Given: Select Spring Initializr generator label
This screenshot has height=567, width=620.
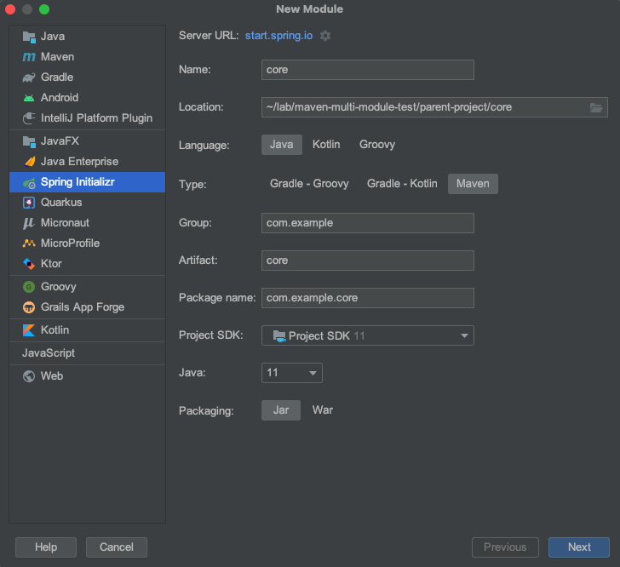Looking at the screenshot, I should click(77, 182).
